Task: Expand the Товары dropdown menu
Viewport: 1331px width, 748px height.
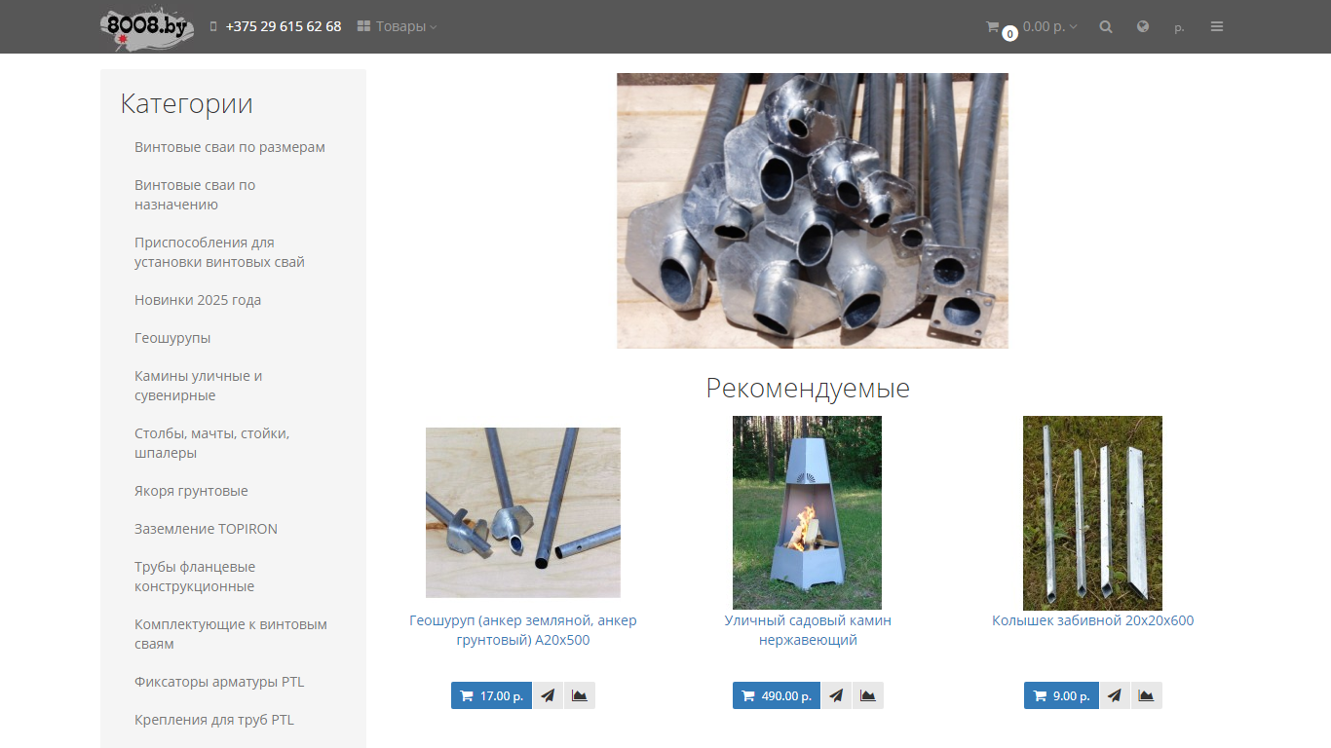Action: tap(397, 26)
